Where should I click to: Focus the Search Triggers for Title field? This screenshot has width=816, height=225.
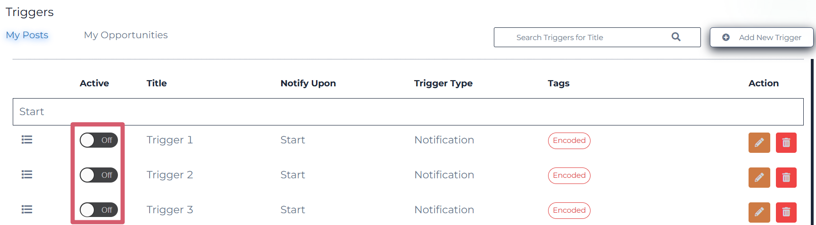[x=597, y=37]
